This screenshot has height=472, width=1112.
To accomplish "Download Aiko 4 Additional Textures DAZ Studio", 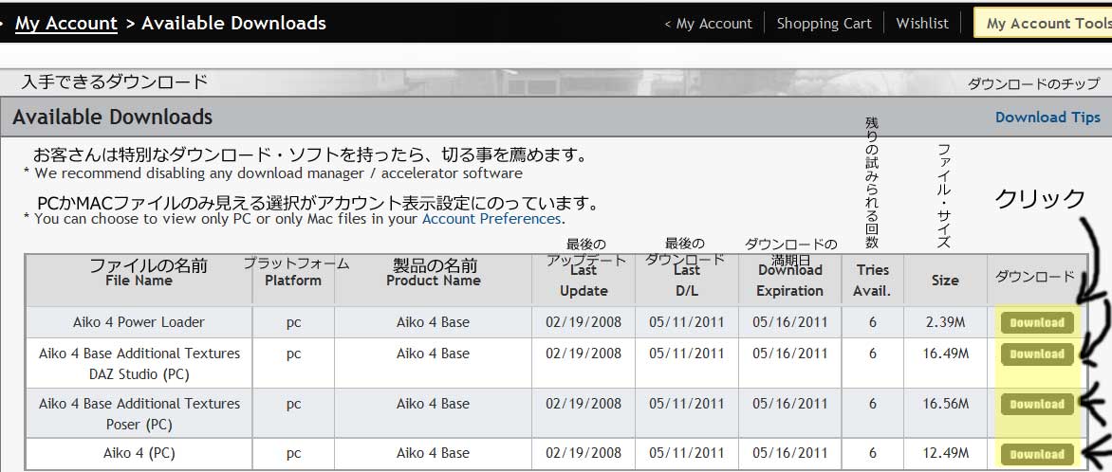I will [1037, 354].
